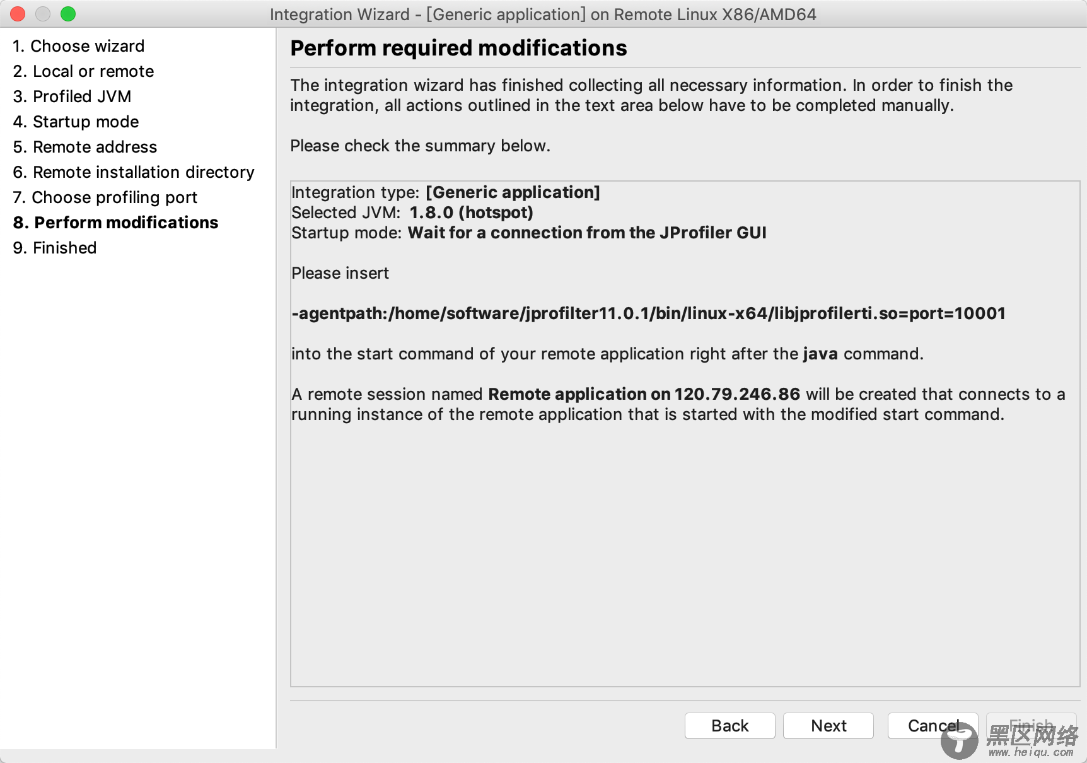The width and height of the screenshot is (1087, 763).
Task: Select step 5. Remote address
Action: [x=85, y=147]
